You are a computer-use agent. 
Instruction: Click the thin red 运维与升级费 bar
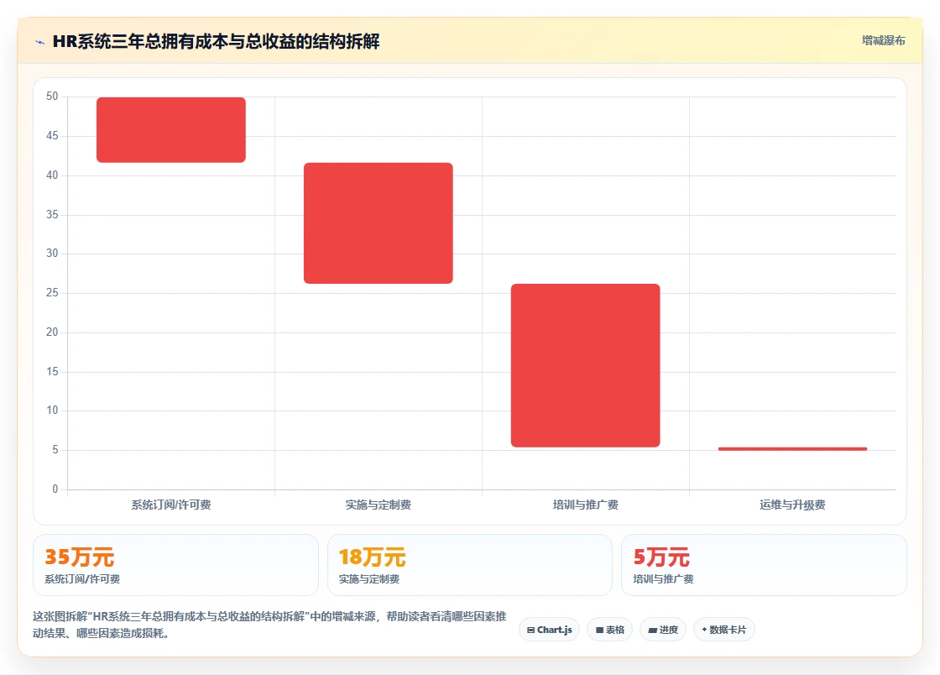click(x=792, y=448)
